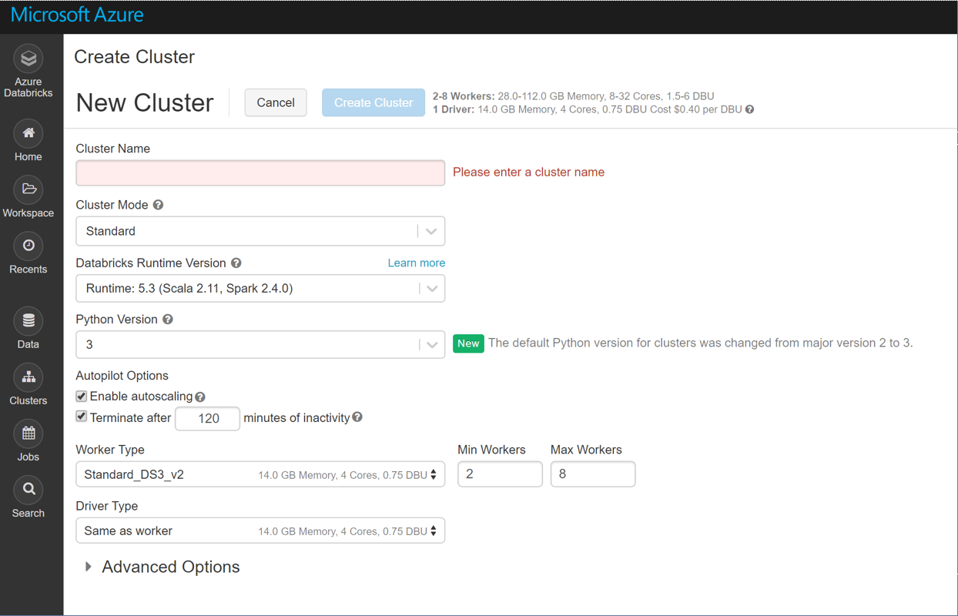The image size is (958, 616).
Task: Open Driver Type Same as worker dropdown
Action: pyautogui.click(x=260, y=531)
